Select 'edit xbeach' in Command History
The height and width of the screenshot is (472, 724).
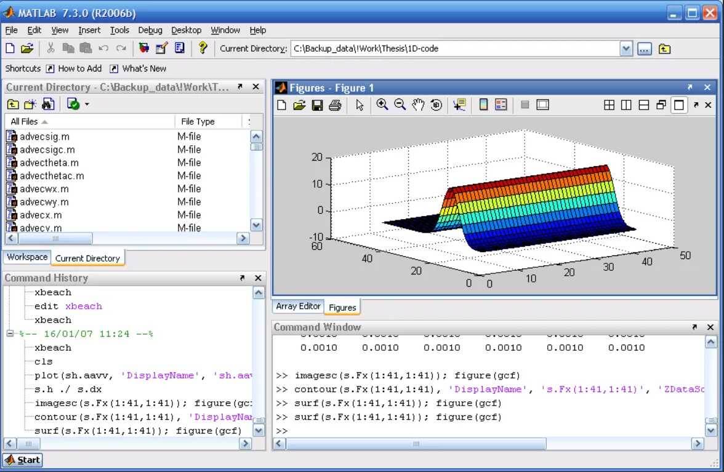click(68, 306)
